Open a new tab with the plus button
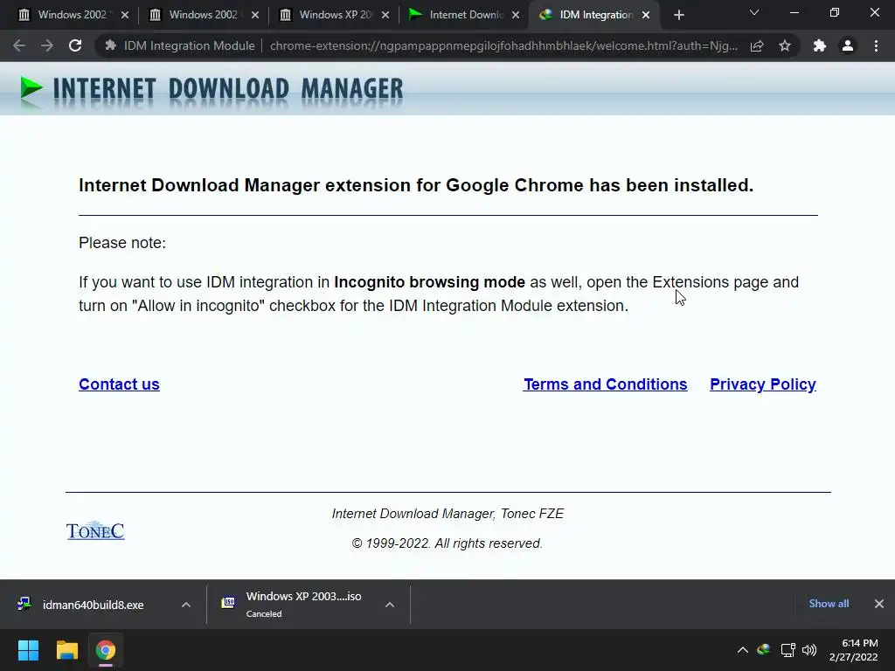895x671 pixels. pyautogui.click(x=678, y=16)
